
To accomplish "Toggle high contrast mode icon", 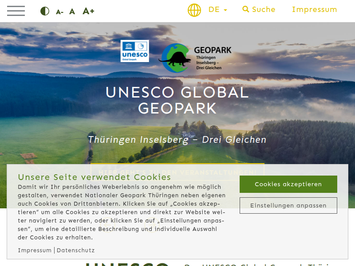I will pyautogui.click(x=45, y=11).
